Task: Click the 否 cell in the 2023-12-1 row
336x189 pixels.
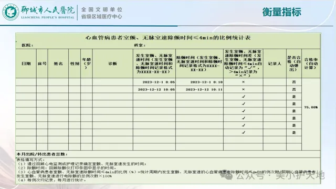Action: 294,82
